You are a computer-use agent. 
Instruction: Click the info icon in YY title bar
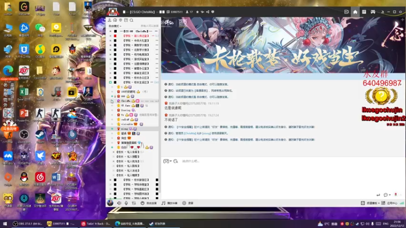pyautogui.click(x=213, y=12)
